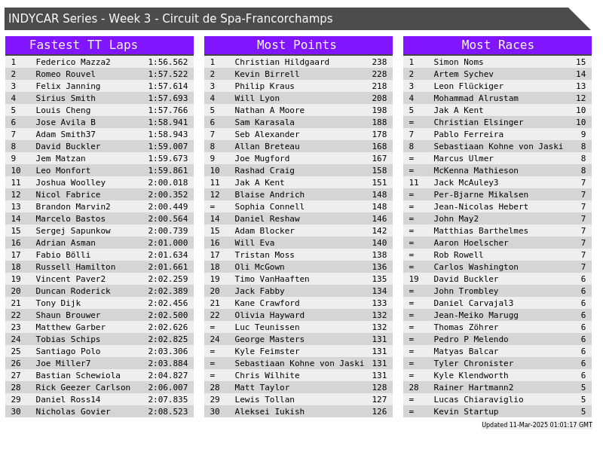Select Sophia Connell in the points table
603x452 pixels.
(269, 207)
